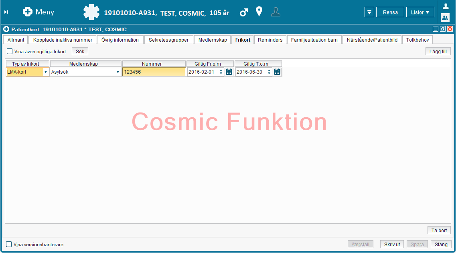Image resolution: width=456 pixels, height=253 pixels.
Task: Enable Visa även ogiltiga frikort checkbox
Action: (10, 51)
